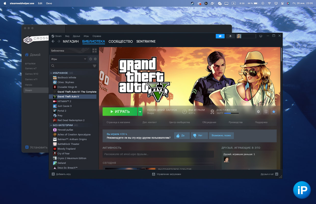Open the Библиотека home button
This screenshot has height=204, width=316.
click(70, 51)
